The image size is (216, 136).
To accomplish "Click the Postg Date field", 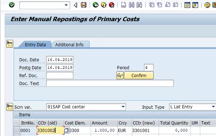I will pyautogui.click(x=60, y=67).
